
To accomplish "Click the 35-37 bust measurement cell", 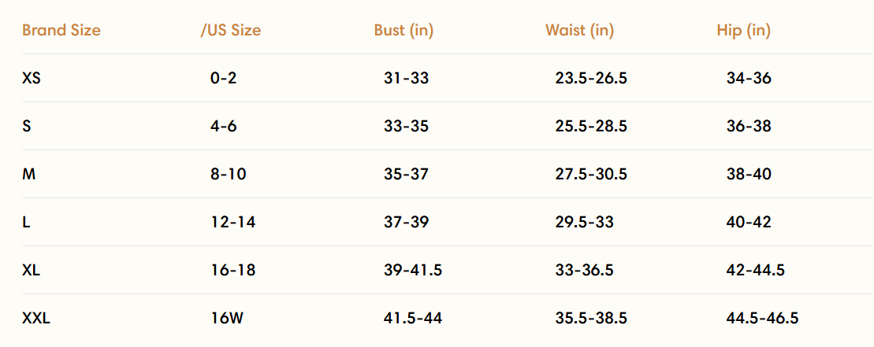I will (x=406, y=174).
